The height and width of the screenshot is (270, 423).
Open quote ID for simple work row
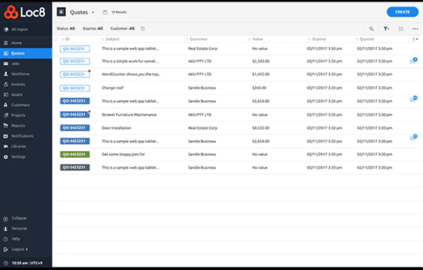75,61
